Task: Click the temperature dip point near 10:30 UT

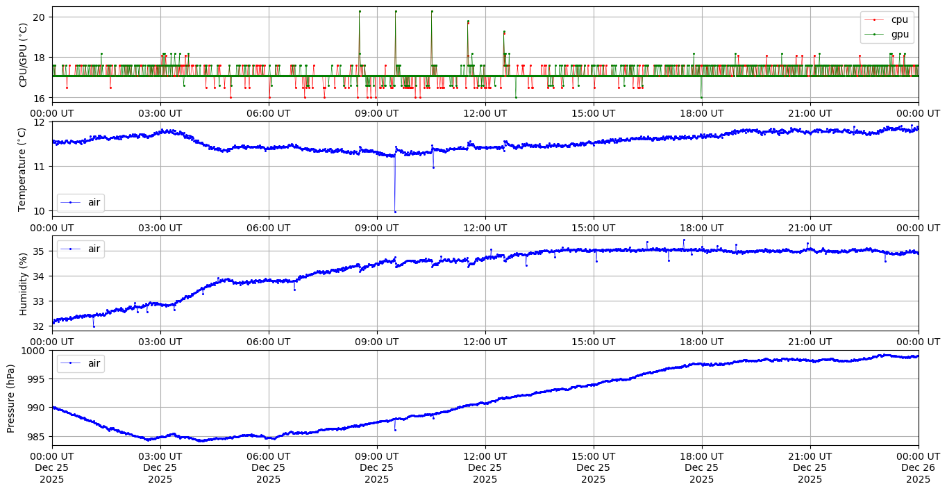Action: [x=433, y=167]
